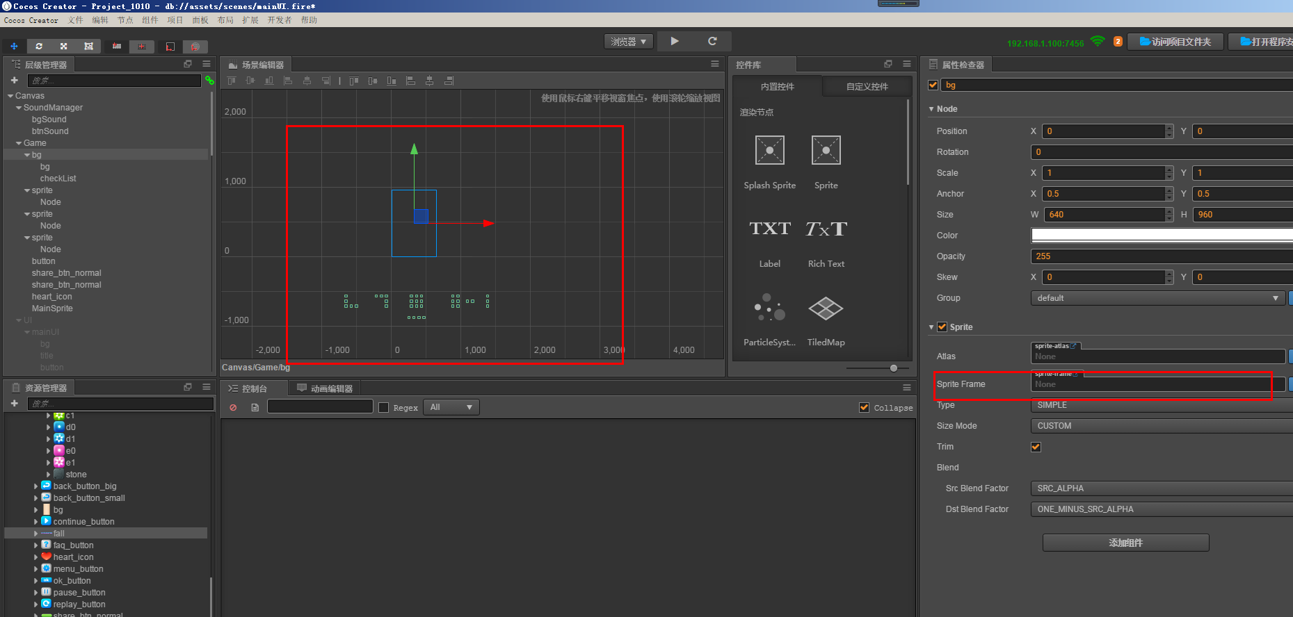Open the browser preview platform dropdown
Image resolution: width=1293 pixels, height=617 pixels.
pos(629,42)
